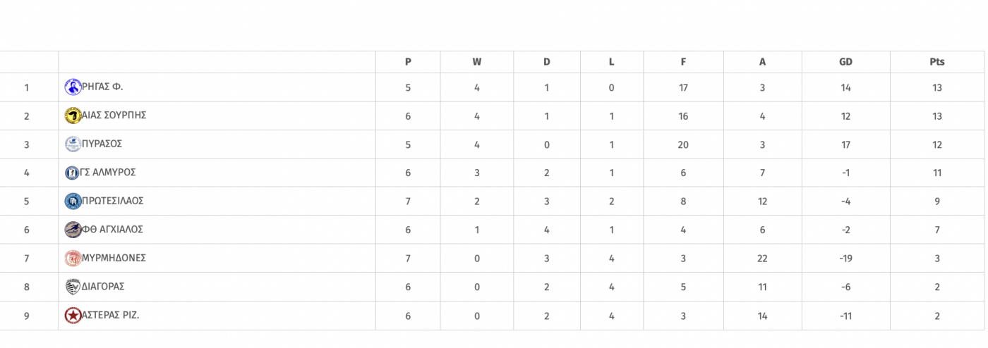
Task: Click the P (played) column header
Action: click(x=408, y=62)
